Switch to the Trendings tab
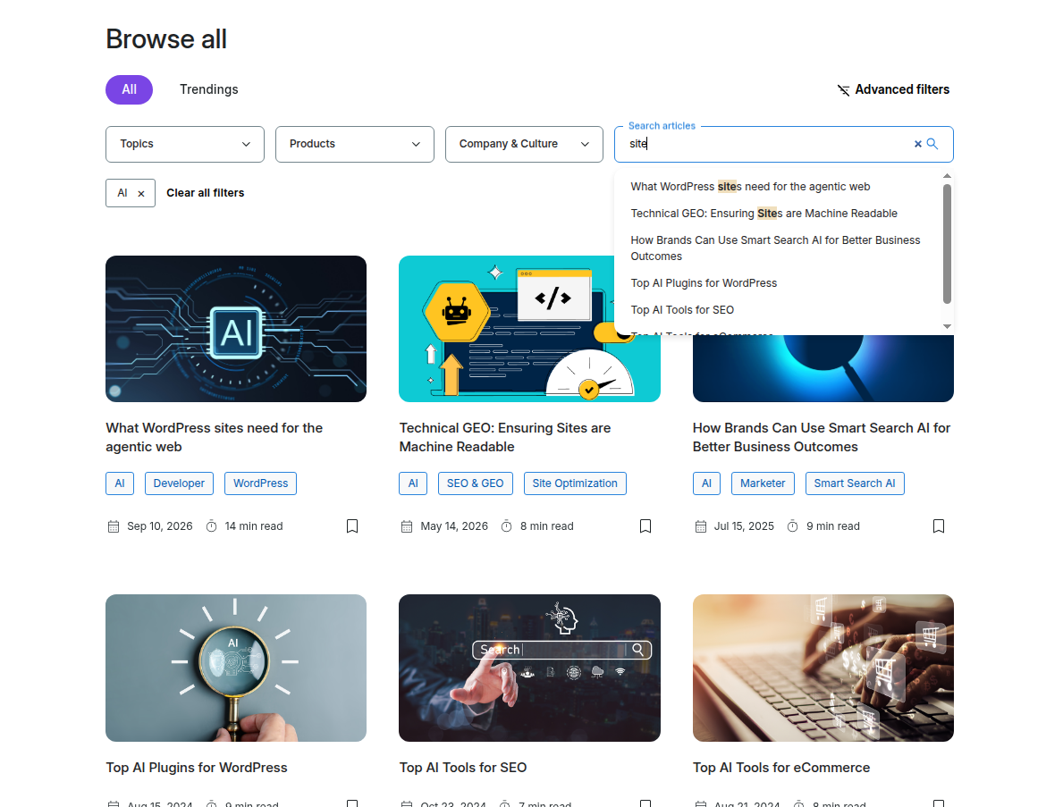Screen dimensions: 1063x807 click(209, 89)
